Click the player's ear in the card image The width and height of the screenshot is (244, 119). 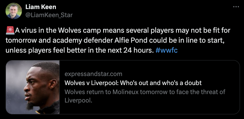pyautogui.click(x=53, y=84)
